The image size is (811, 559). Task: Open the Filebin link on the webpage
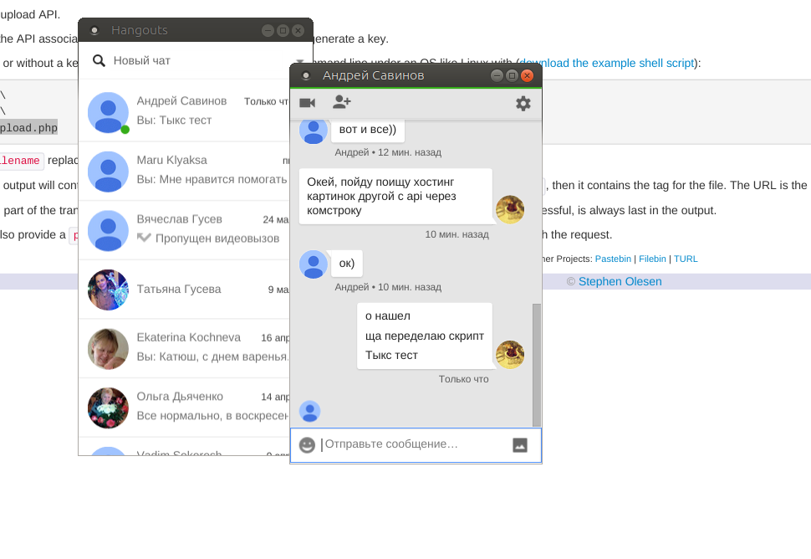(x=652, y=259)
